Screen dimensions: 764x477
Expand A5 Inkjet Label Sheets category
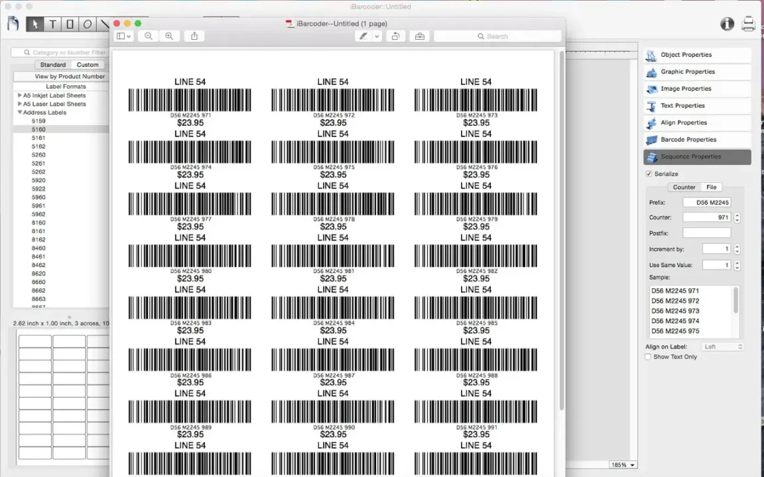[19, 95]
